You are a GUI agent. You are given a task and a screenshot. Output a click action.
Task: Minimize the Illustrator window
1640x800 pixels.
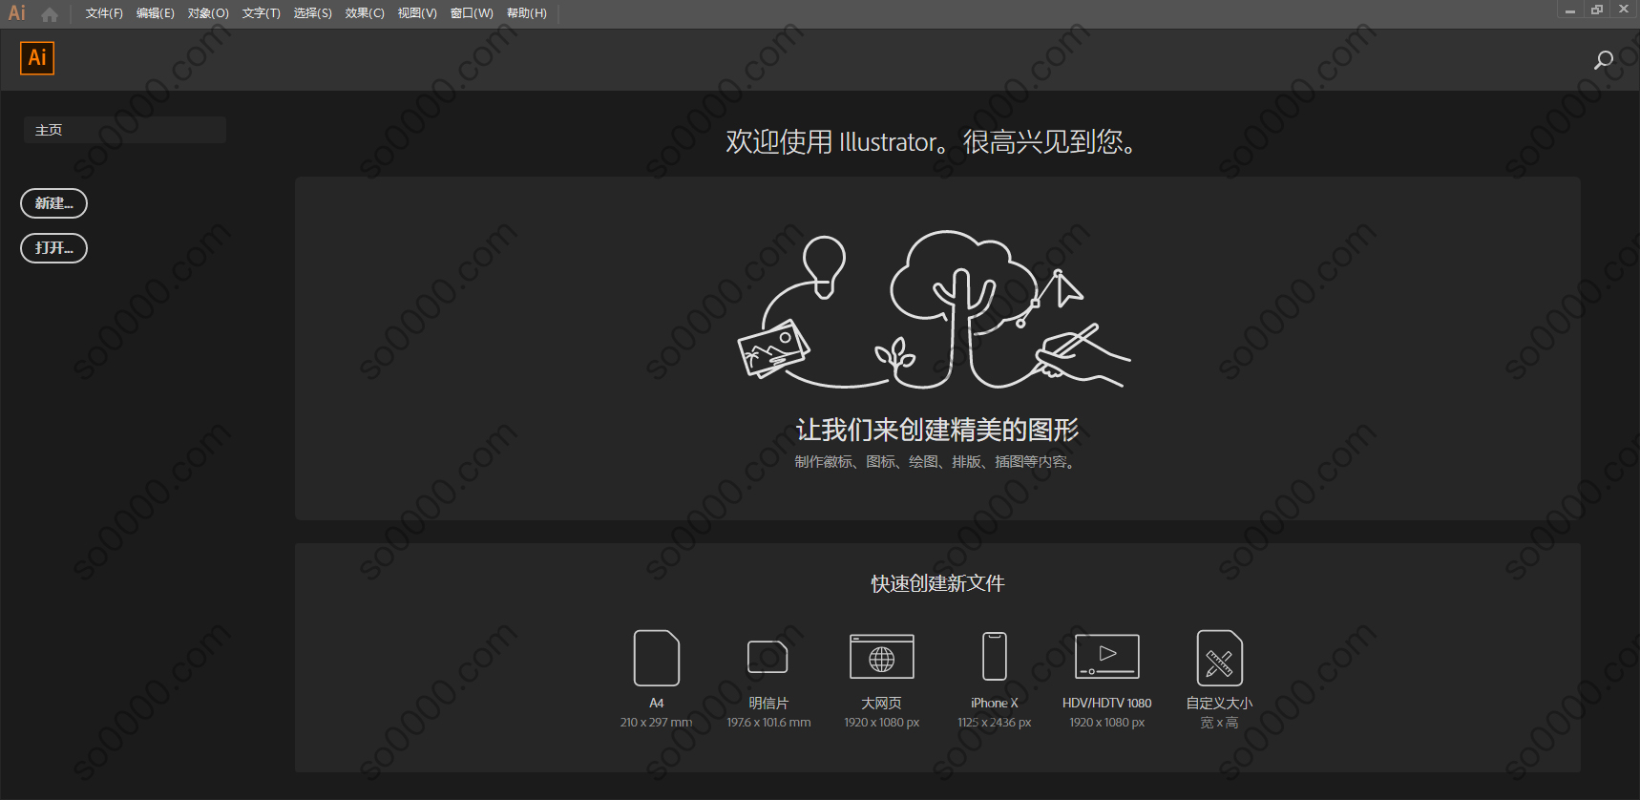point(1569,10)
